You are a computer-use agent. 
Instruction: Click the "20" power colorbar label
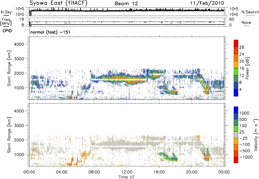[x=242, y=61]
